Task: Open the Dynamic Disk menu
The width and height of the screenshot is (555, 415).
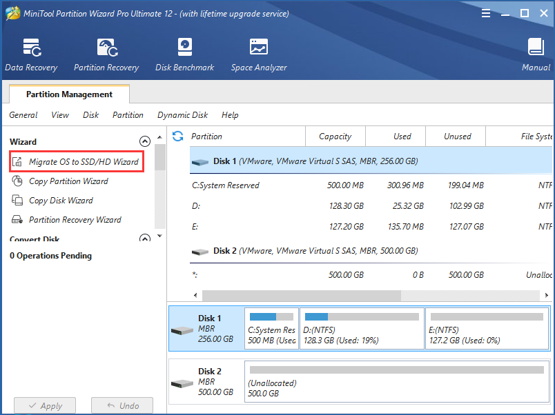Action: 183,115
